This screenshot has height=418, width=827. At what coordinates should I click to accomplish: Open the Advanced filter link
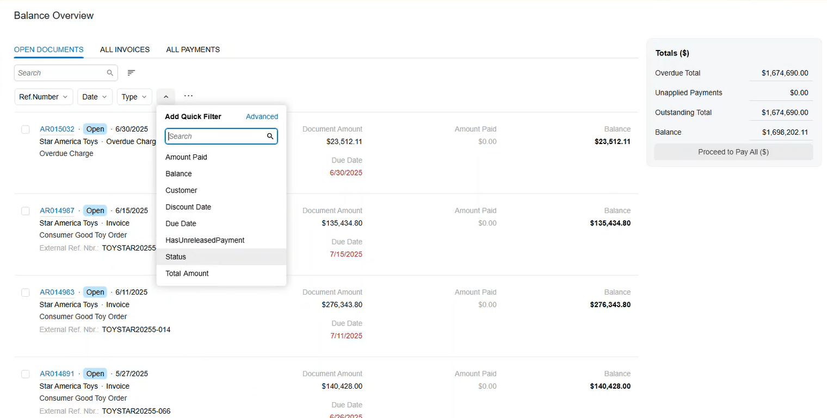tap(262, 116)
